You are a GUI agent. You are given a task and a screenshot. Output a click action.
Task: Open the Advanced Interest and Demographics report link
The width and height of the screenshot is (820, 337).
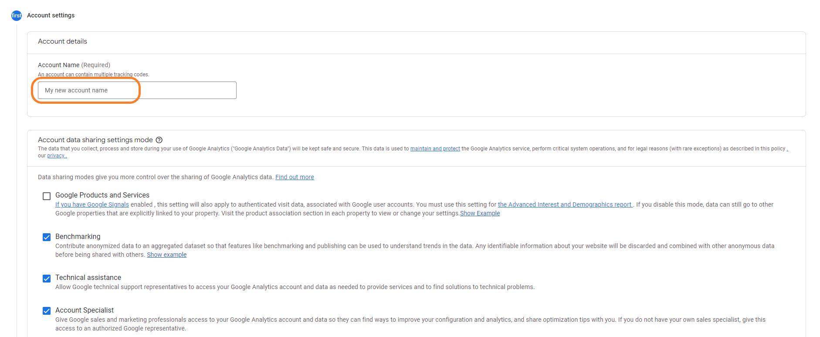pos(565,204)
